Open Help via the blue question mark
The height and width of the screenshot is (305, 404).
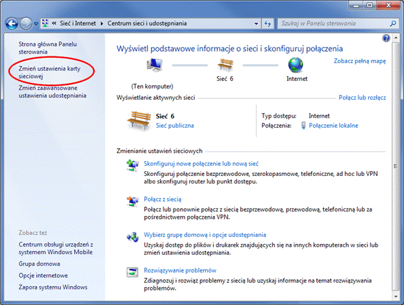point(386,39)
